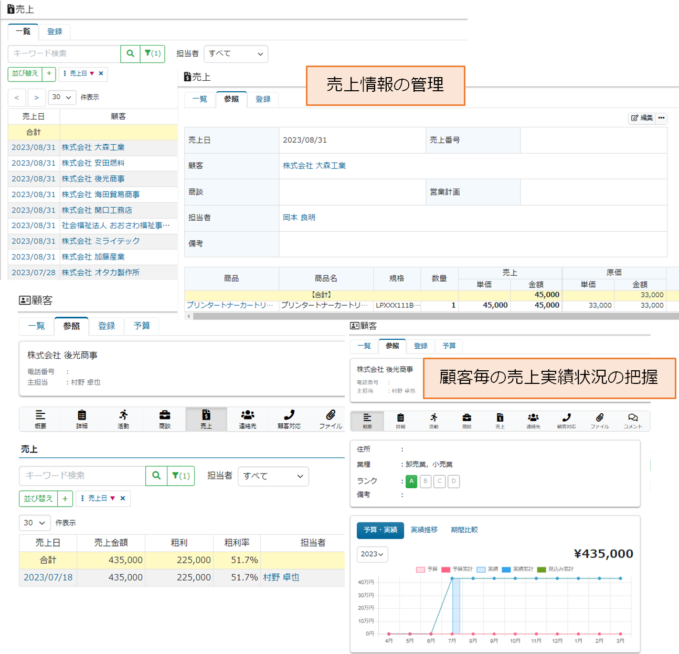Screen dimensions: 679x654
Task: Open 詳細 icon in small customer panel with chart
Action: pos(400,421)
